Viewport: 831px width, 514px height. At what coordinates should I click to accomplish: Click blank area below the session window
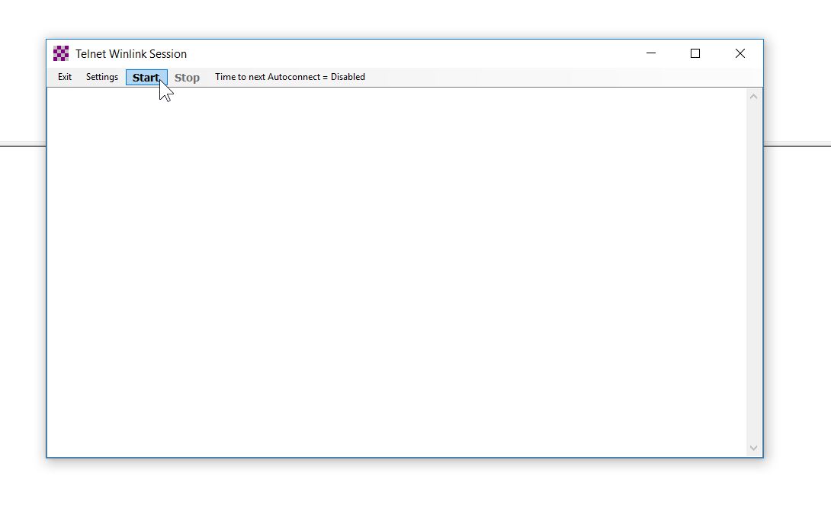click(x=404, y=487)
